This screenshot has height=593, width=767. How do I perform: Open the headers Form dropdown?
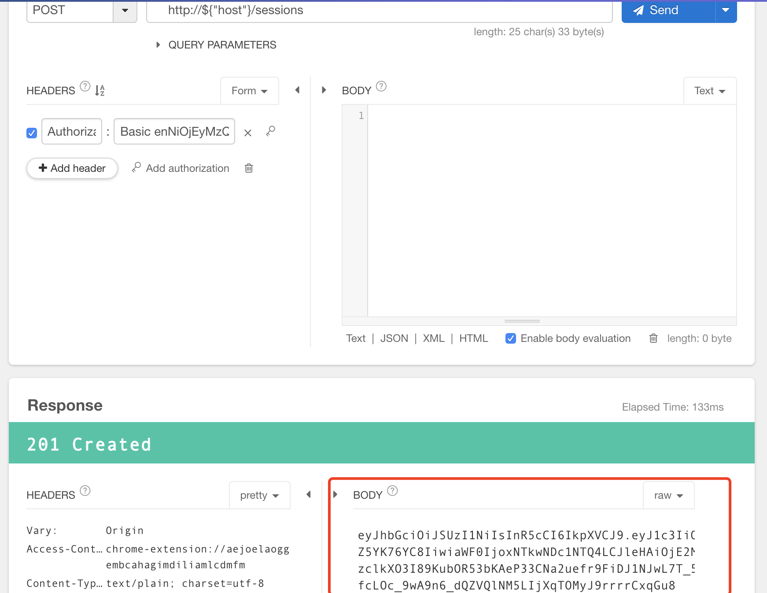click(249, 91)
